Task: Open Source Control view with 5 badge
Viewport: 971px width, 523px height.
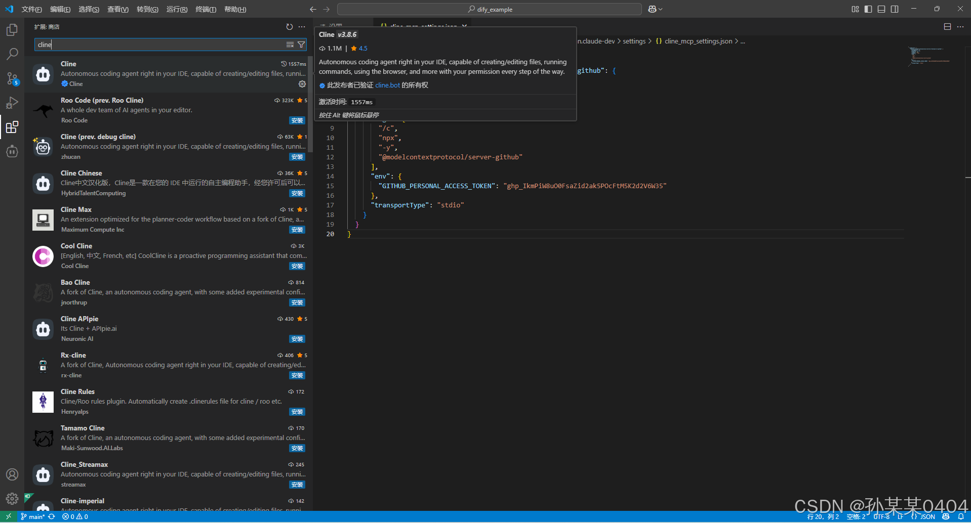Action: pyautogui.click(x=12, y=78)
